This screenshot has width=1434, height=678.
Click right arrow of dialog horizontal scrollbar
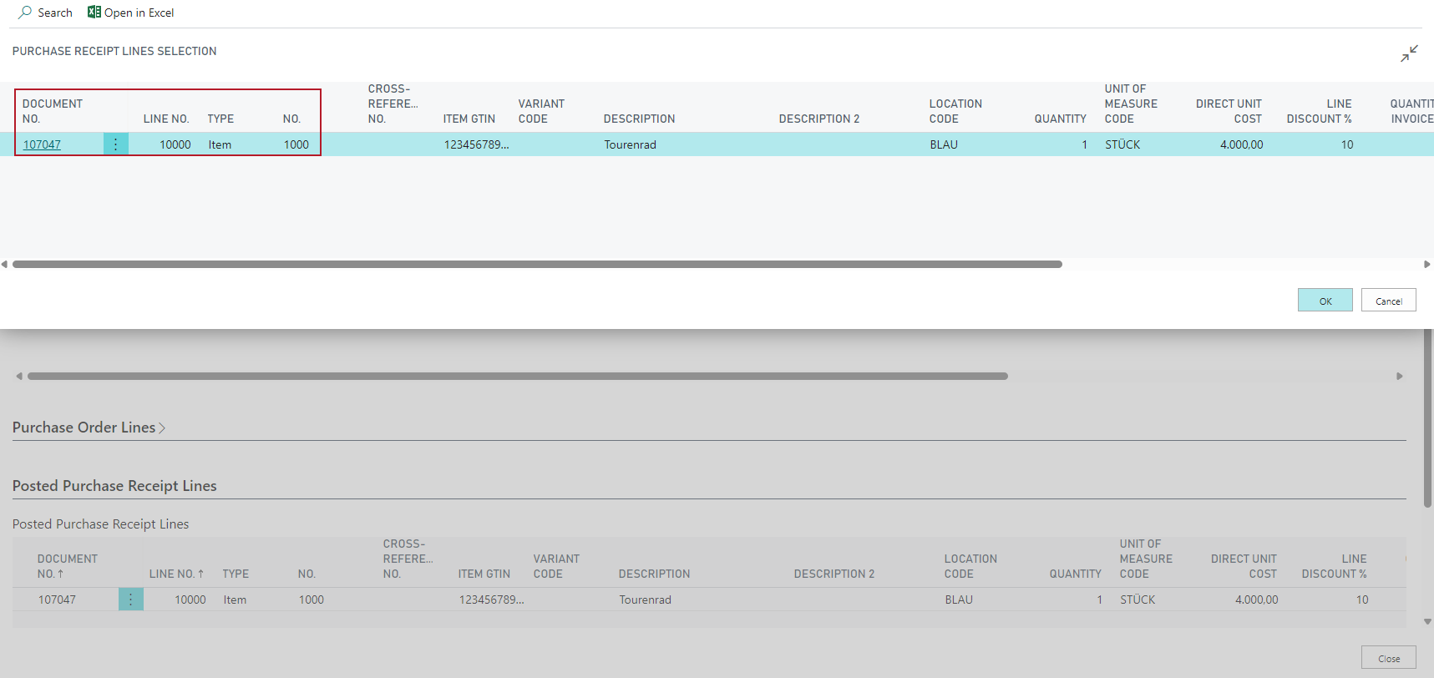pos(1427,265)
